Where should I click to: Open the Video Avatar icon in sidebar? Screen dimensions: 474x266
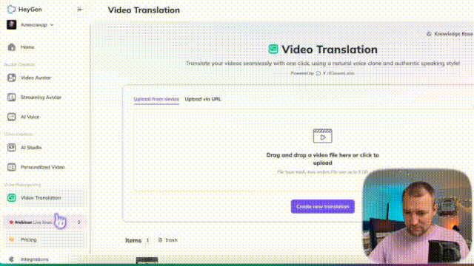coord(12,78)
